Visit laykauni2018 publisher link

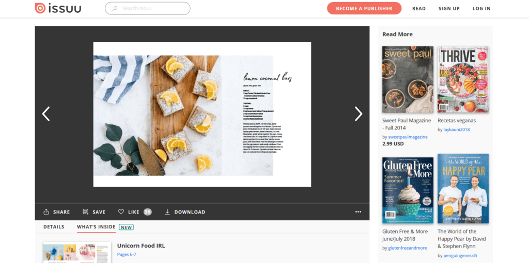[x=457, y=129]
